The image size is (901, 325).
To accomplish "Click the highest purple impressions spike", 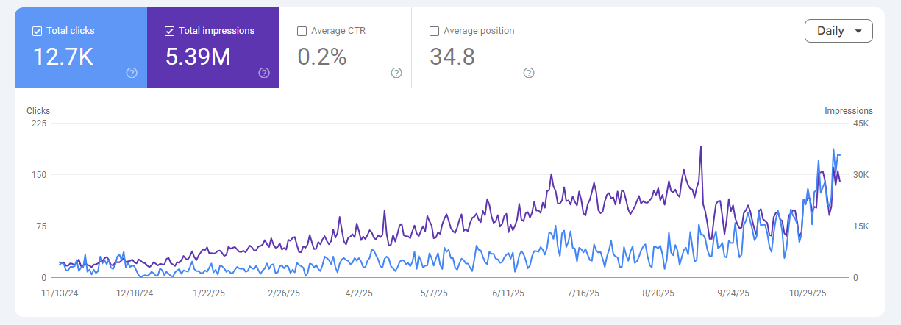I will [x=700, y=147].
